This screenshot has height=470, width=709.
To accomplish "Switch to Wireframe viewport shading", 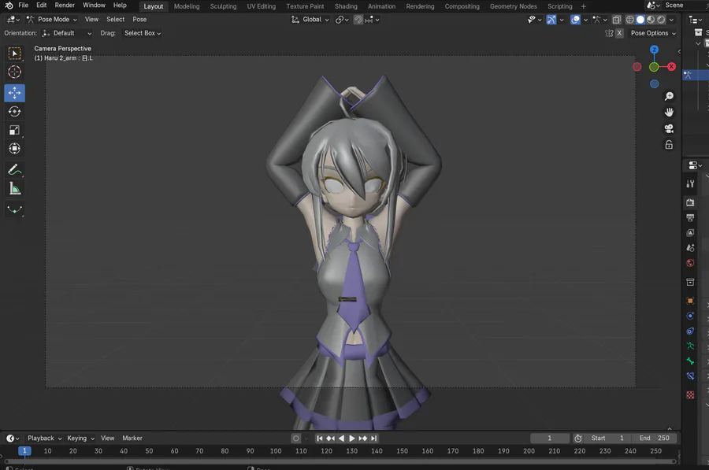I will [630, 20].
